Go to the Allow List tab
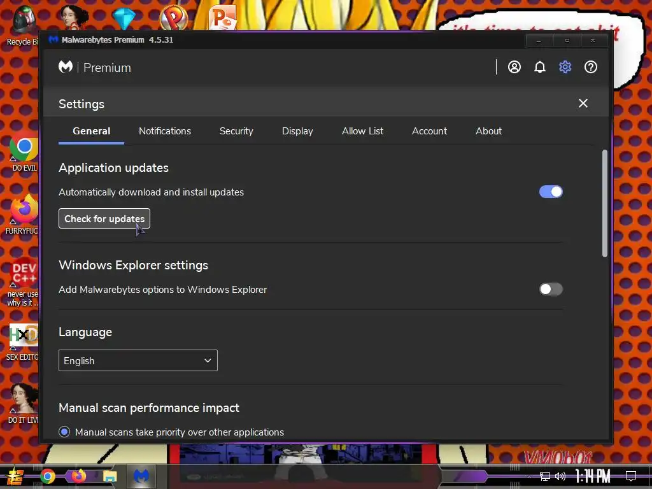Image resolution: width=652 pixels, height=489 pixels. 362,131
